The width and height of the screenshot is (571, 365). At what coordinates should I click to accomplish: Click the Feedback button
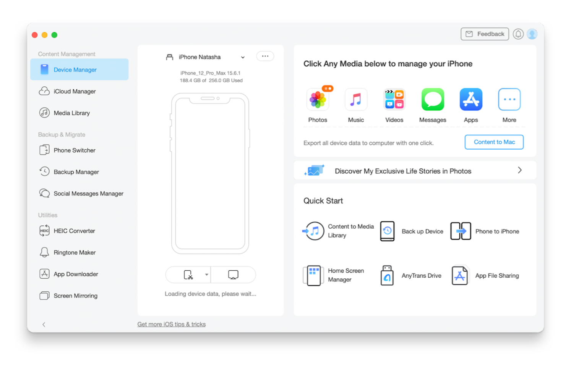point(485,34)
